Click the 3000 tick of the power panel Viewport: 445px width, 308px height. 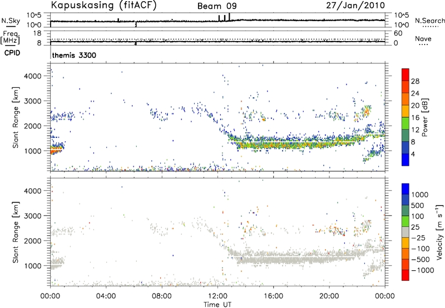pyautogui.click(x=32, y=101)
